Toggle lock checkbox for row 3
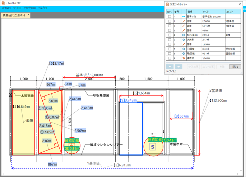Screen dimensions: 246x177 pyautogui.click(x=170, y=30)
